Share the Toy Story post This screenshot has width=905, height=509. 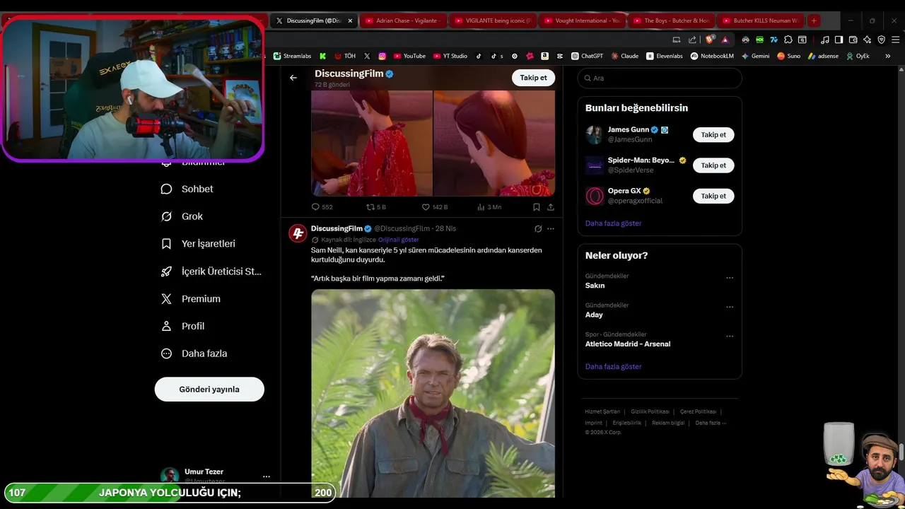(551, 207)
